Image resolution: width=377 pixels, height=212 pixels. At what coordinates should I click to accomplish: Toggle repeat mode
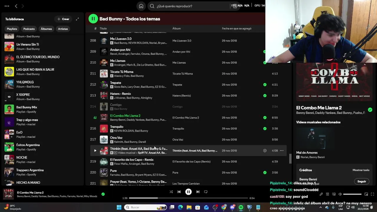pos(206,192)
